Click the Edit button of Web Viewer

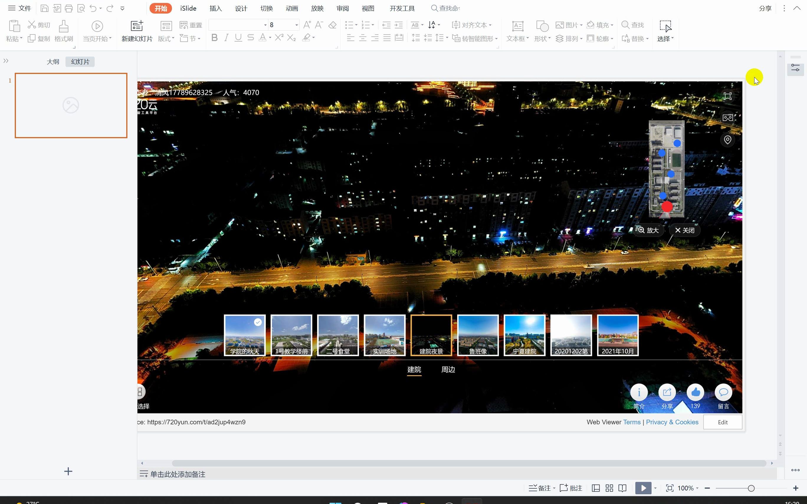722,422
